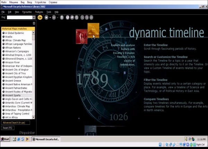Viewport: 208px width, 149px height.
Task: Select 'Ancient Greece' in the list
Action: click(13, 81)
